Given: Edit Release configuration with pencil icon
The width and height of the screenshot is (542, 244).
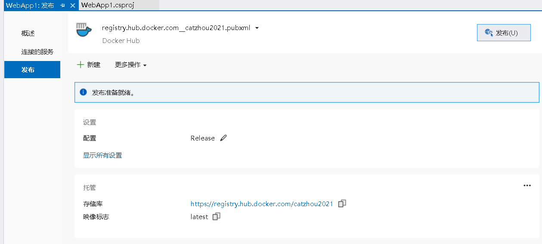Looking at the screenshot, I should tap(223, 138).
